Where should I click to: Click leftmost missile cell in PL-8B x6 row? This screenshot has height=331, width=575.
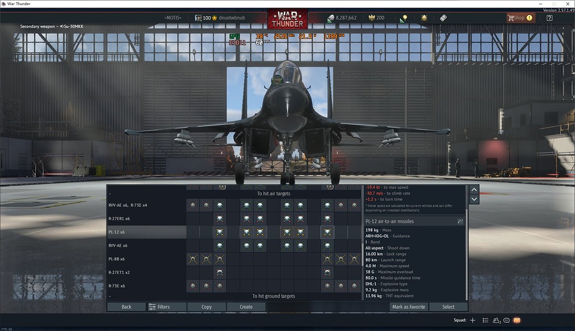click(x=193, y=259)
